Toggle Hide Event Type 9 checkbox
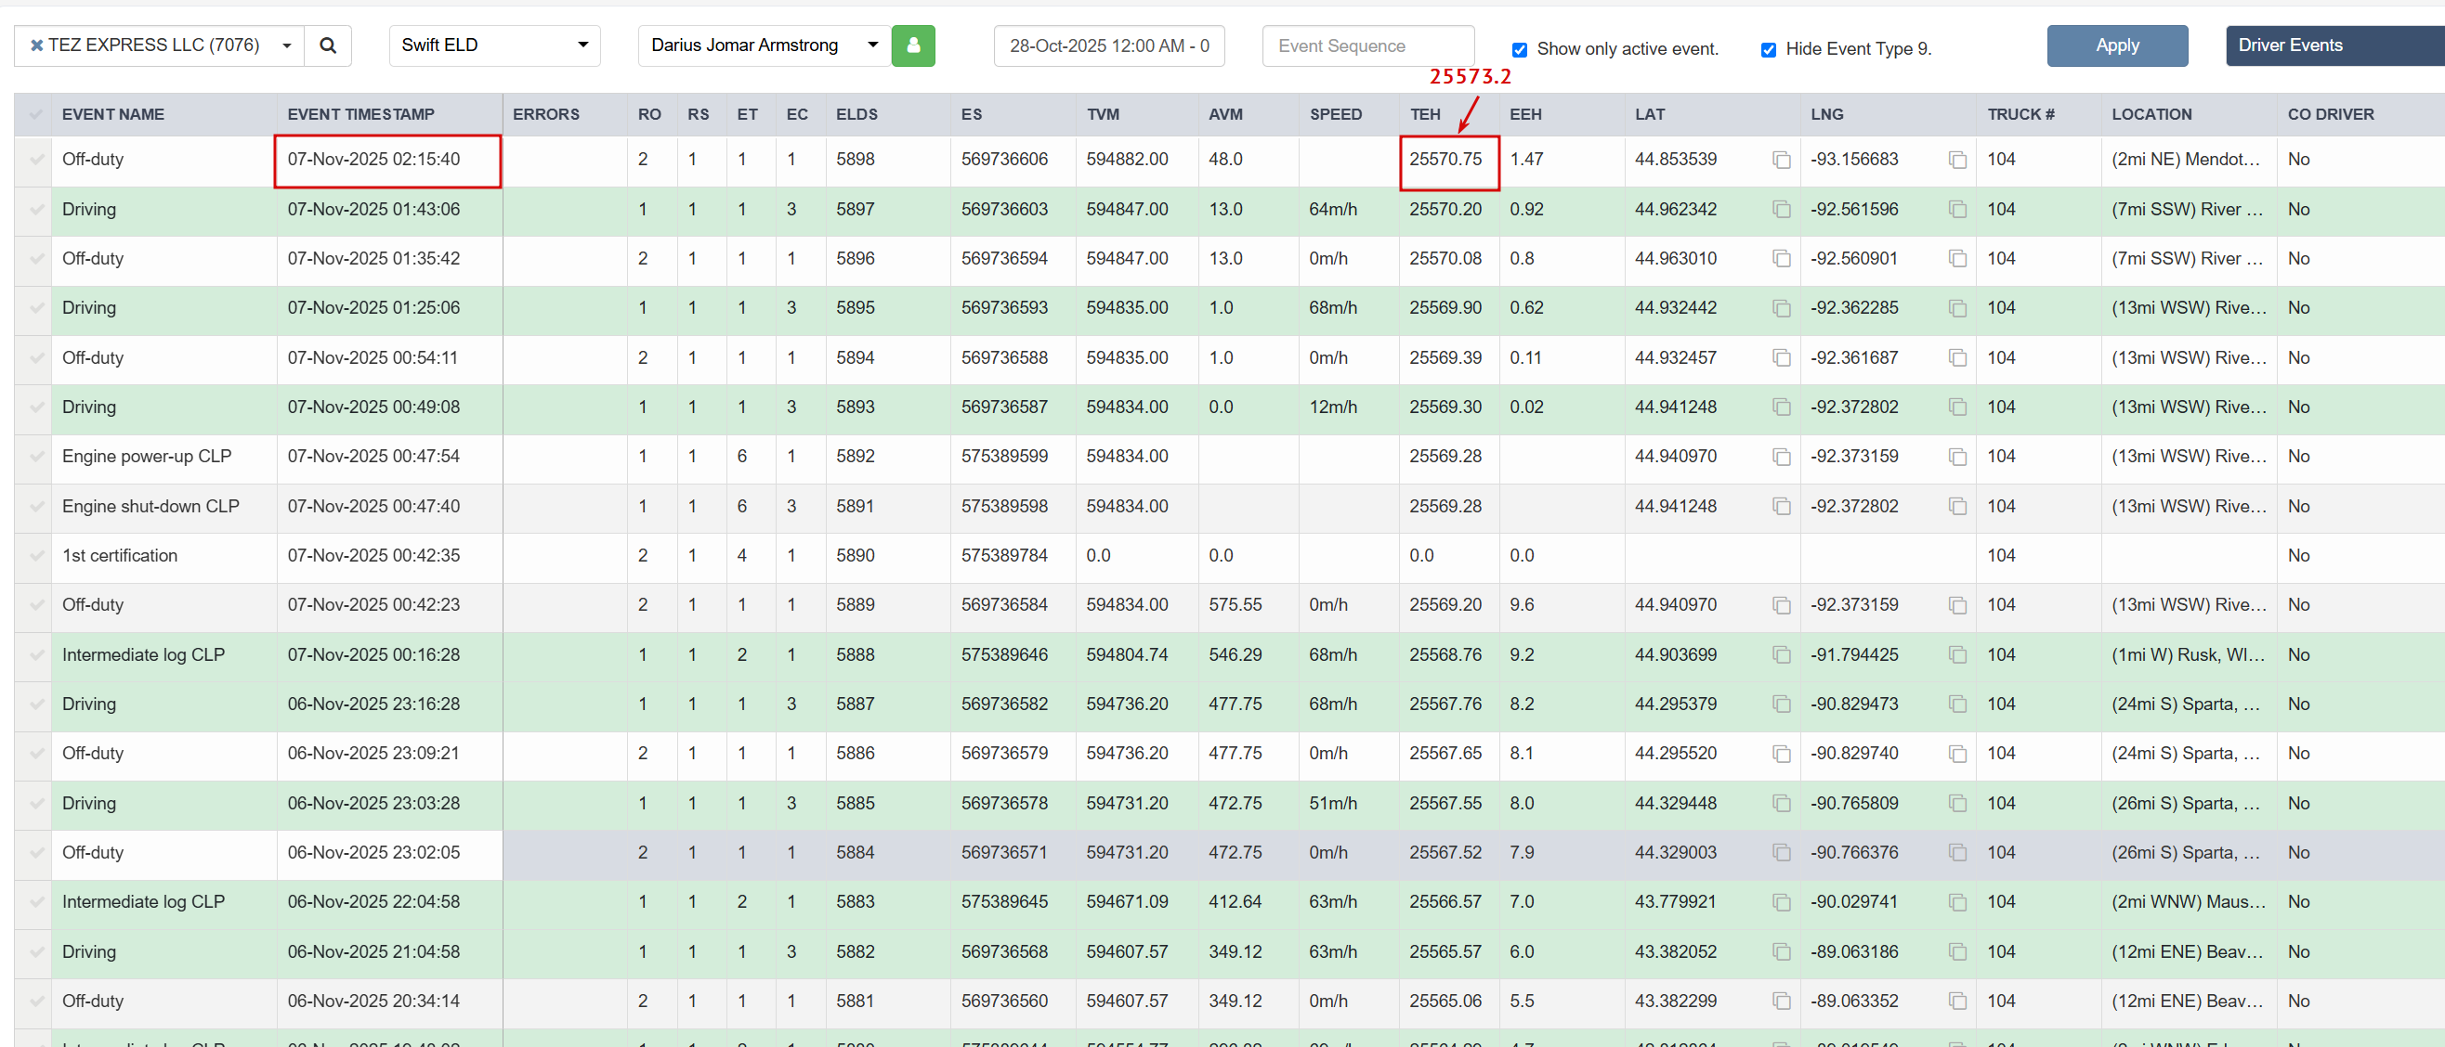Viewport: 2445px width, 1047px height. pyautogui.click(x=1769, y=49)
